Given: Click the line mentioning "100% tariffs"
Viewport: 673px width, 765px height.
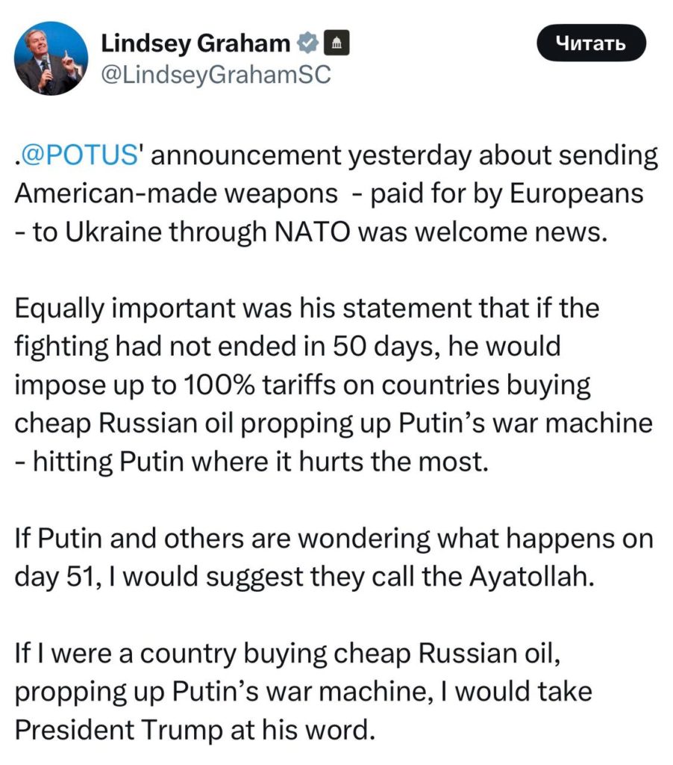Looking at the screenshot, I should (x=302, y=385).
